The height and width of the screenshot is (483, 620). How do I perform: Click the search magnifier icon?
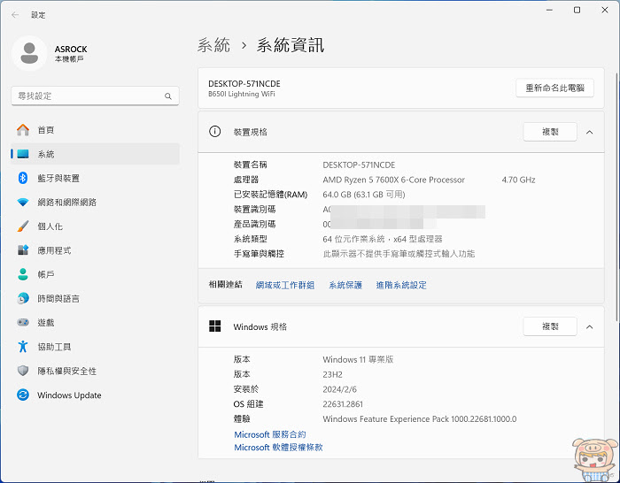point(168,96)
